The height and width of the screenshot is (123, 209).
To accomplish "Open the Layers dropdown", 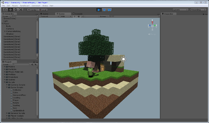I will tap(180, 10).
